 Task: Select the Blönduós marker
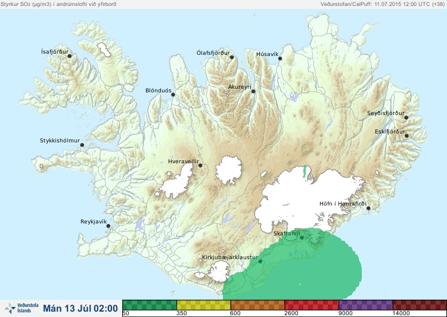coord(173,95)
